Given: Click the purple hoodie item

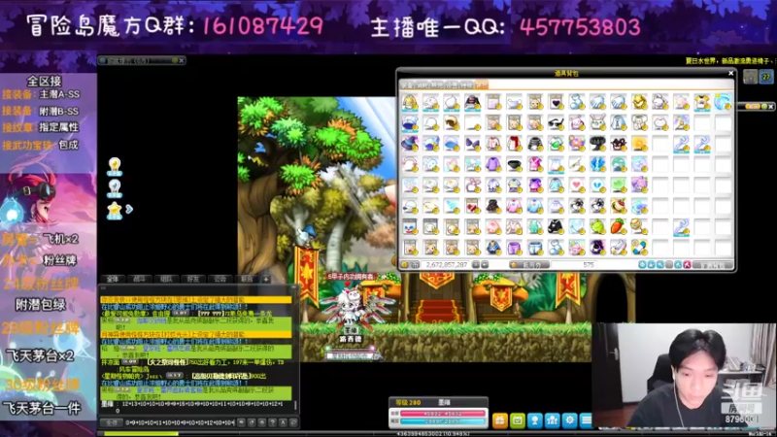Looking at the screenshot, I should pos(493,164).
